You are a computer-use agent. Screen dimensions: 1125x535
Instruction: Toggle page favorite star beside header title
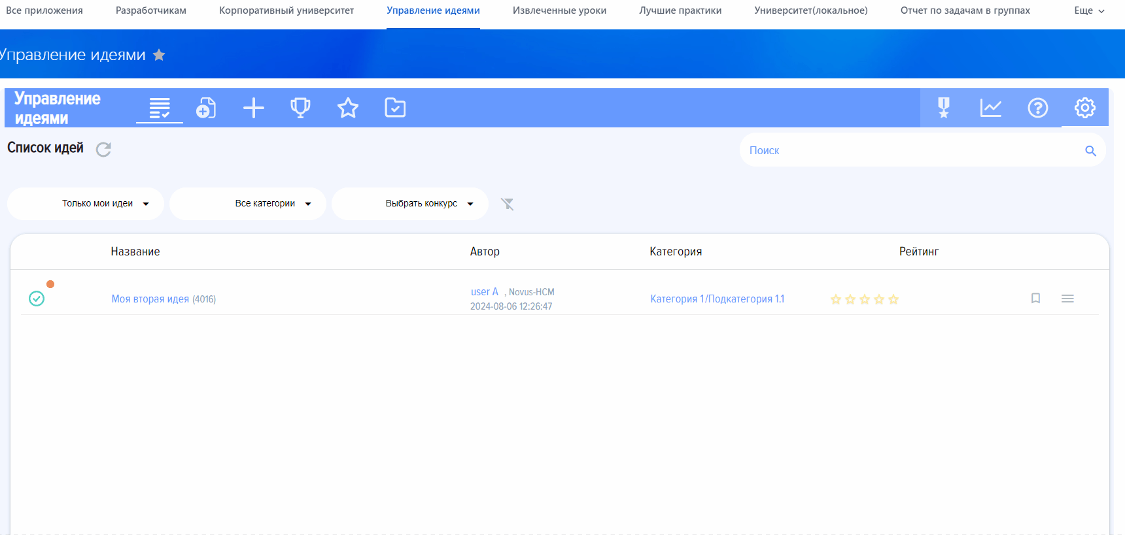[159, 55]
